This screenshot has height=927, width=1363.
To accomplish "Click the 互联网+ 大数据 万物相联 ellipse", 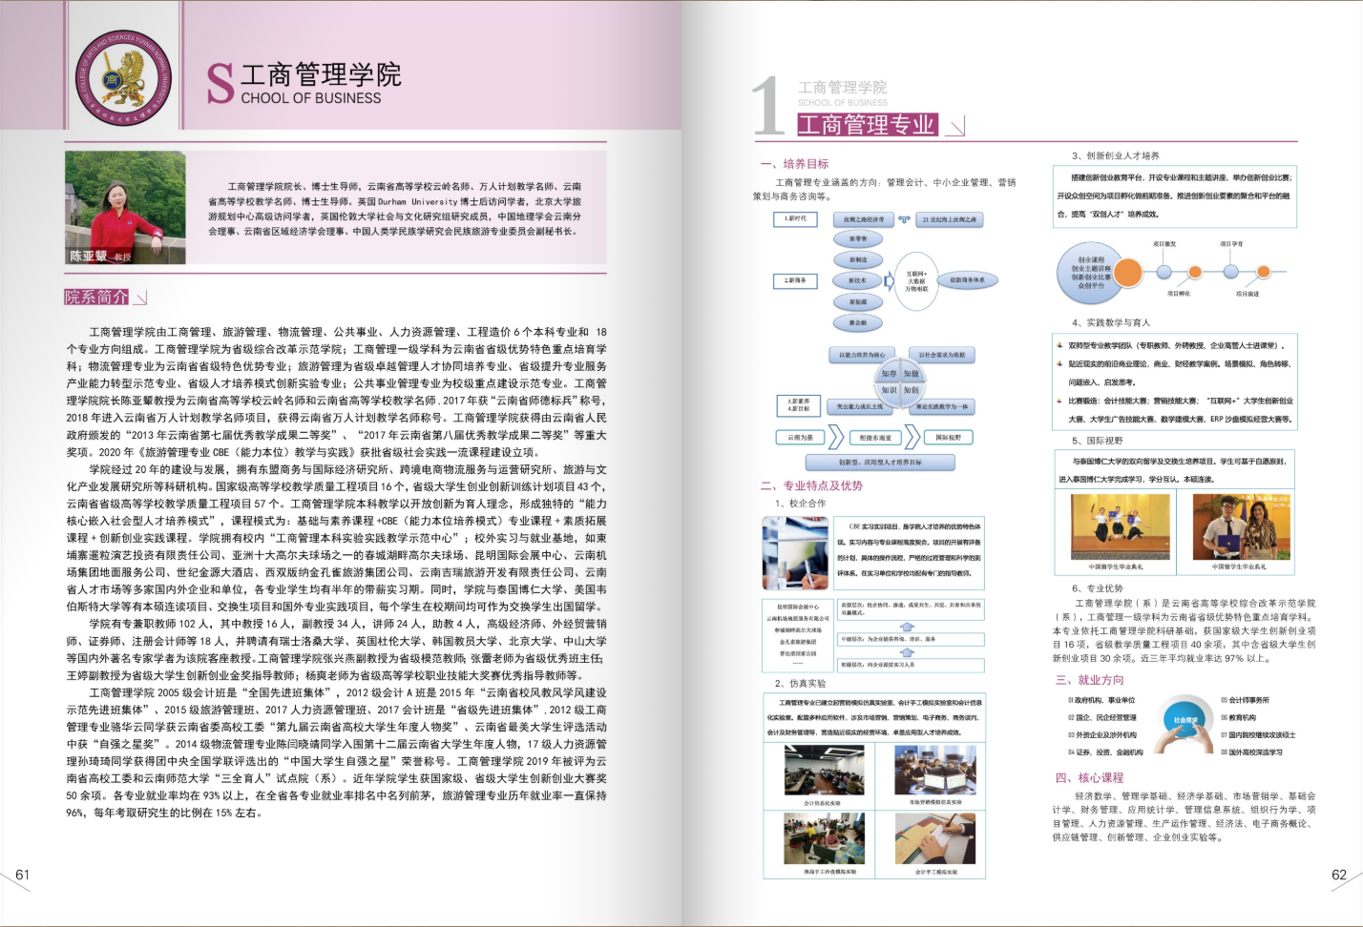I will click(916, 281).
